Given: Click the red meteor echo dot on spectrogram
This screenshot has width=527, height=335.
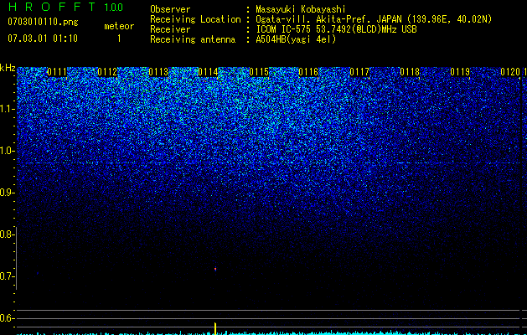Looking at the screenshot, I should [215, 269].
